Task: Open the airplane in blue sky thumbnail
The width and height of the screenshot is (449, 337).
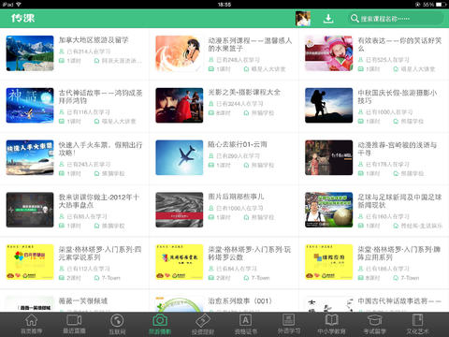Action: [x=180, y=157]
